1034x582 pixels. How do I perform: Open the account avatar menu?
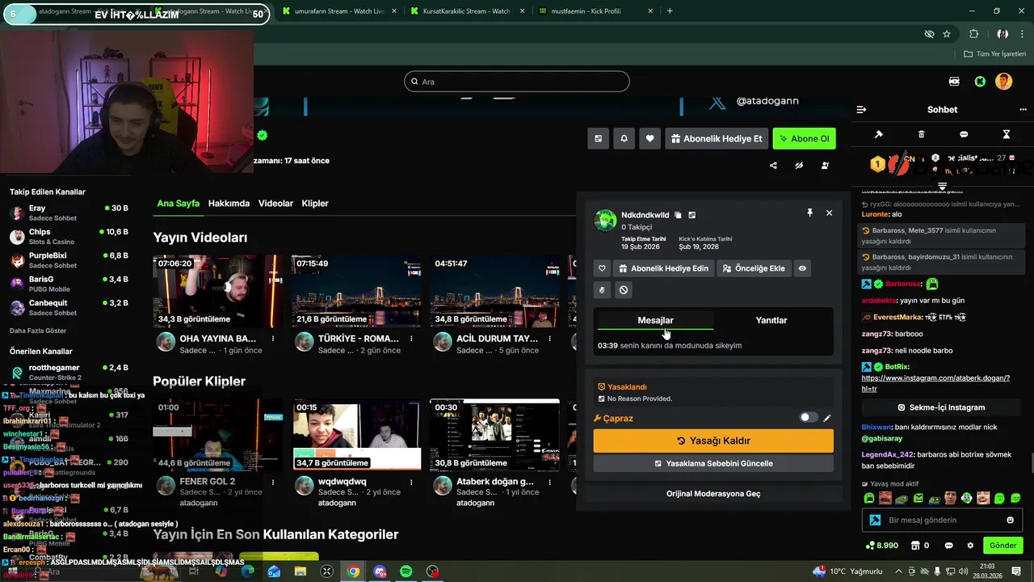pos(1003,82)
